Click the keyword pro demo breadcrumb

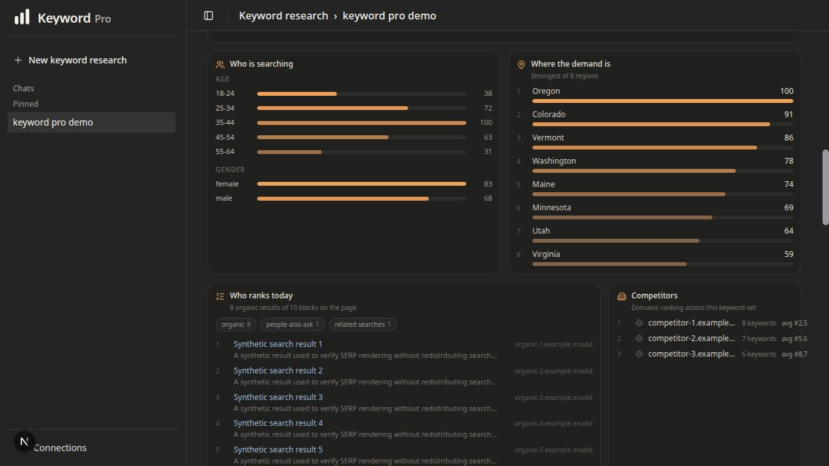click(x=389, y=16)
